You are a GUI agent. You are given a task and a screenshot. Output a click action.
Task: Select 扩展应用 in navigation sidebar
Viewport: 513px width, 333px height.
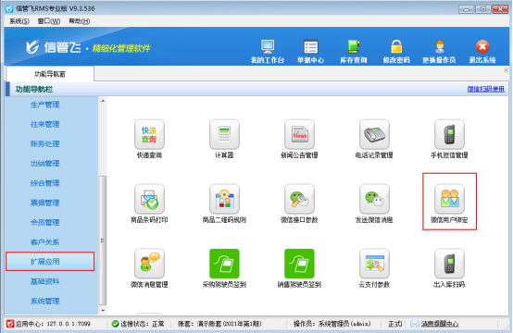[x=50, y=262]
